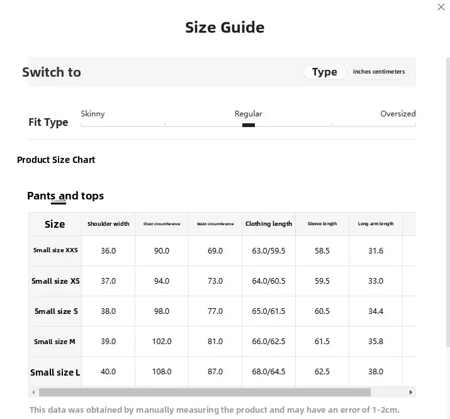Select the Small size XXS row label
This screenshot has height=419, width=450.
55,250
